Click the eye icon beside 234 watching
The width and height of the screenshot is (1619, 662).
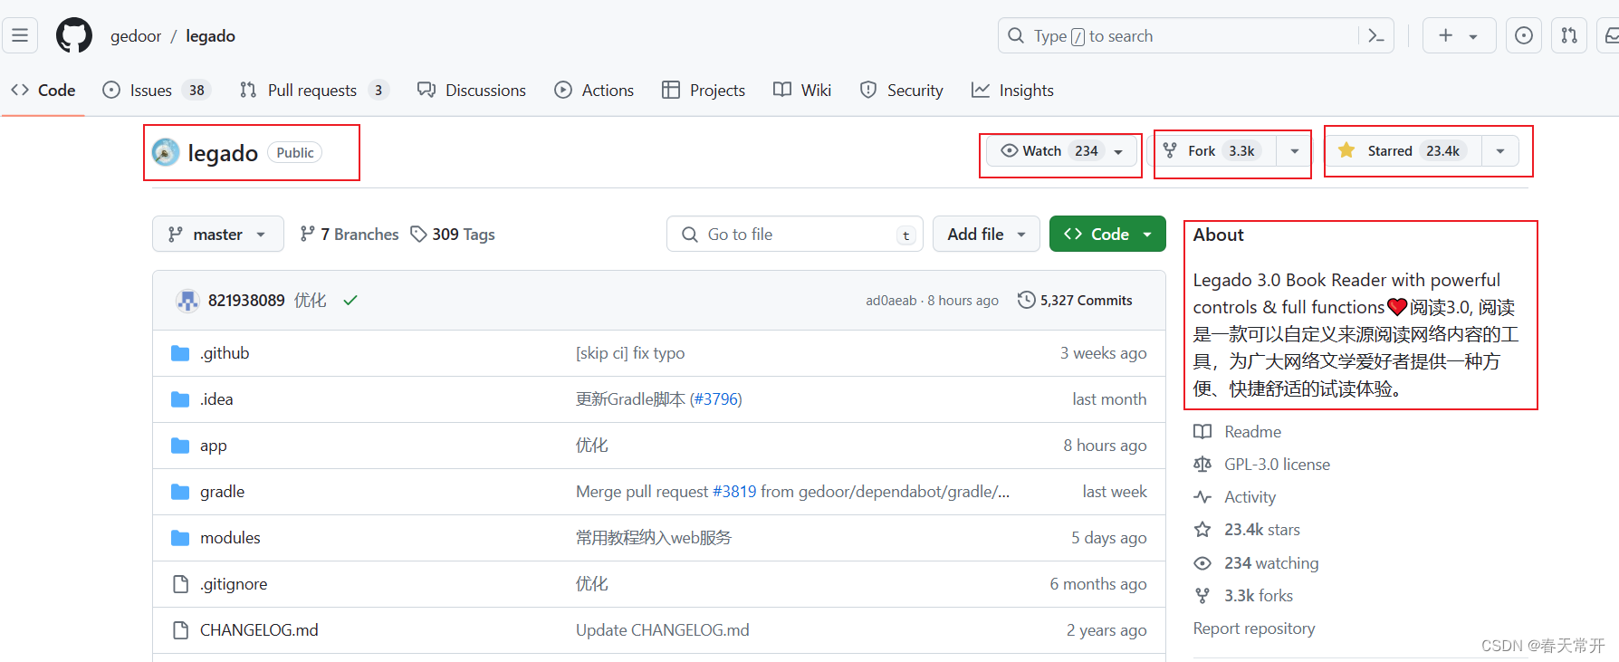click(x=1202, y=563)
